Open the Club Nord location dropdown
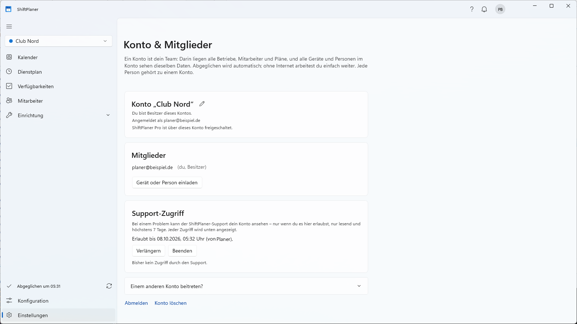This screenshot has height=324, width=577. 59,41
